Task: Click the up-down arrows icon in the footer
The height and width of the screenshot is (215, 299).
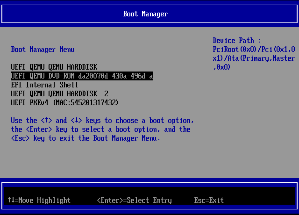Action: (11, 200)
